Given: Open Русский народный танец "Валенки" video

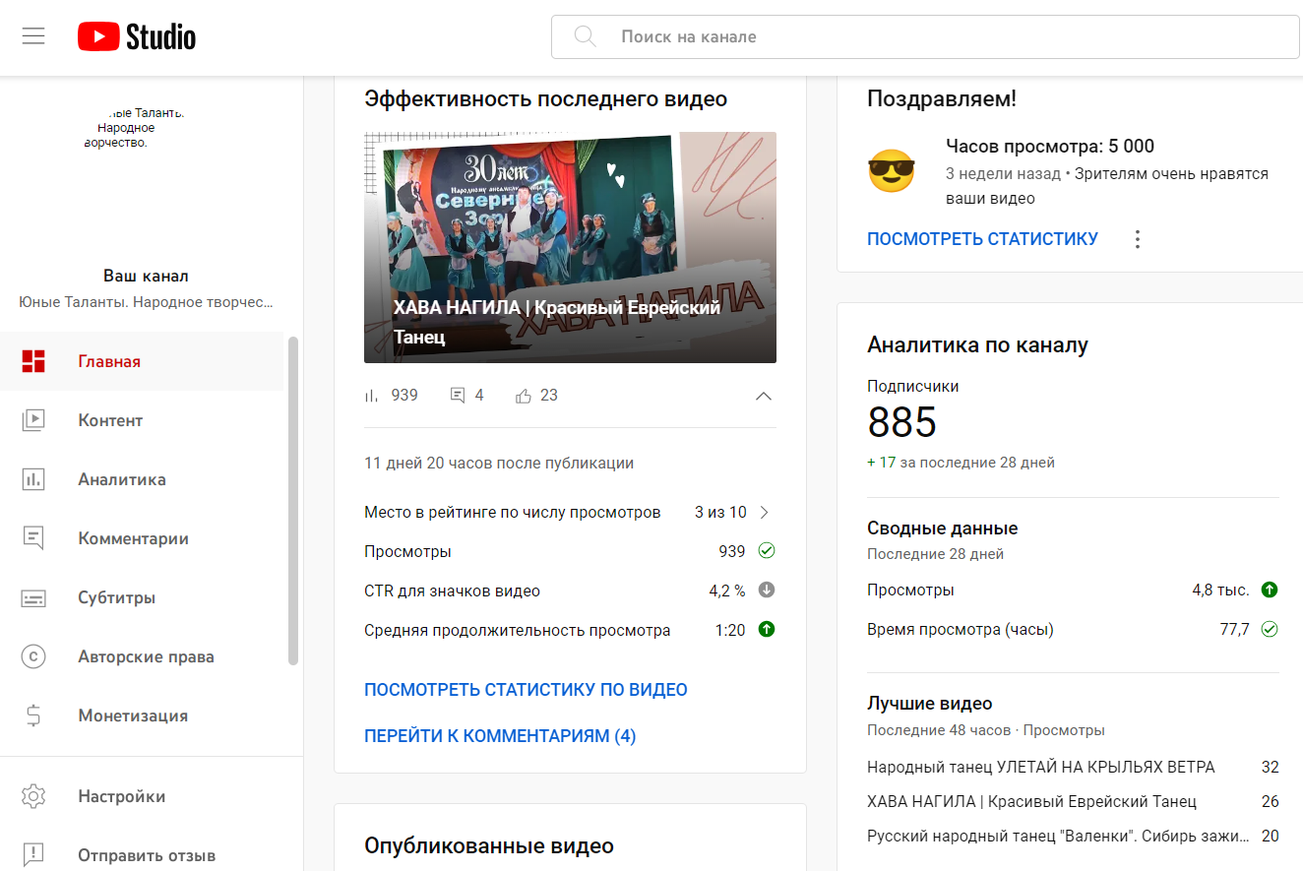Looking at the screenshot, I should [x=1058, y=836].
